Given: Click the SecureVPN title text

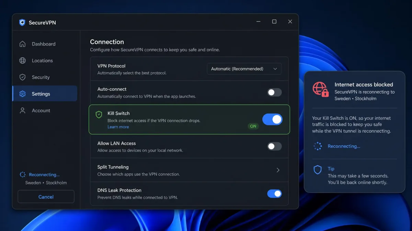Looking at the screenshot, I should pyautogui.click(x=42, y=23).
